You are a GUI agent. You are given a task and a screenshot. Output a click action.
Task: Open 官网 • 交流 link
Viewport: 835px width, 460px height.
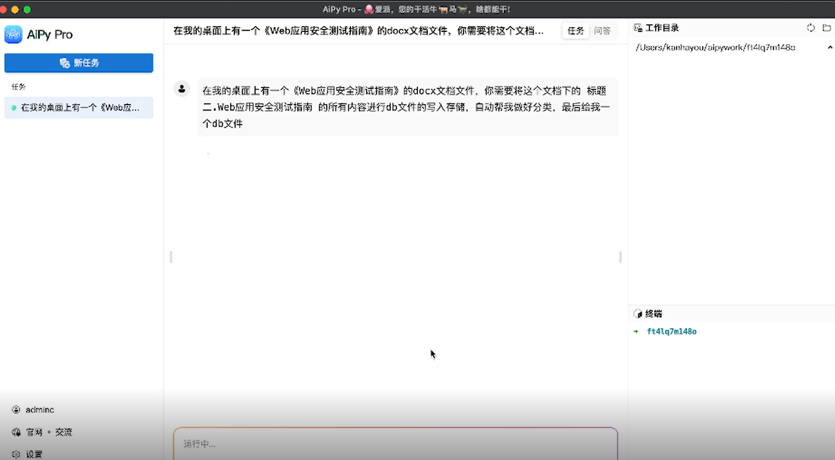click(48, 432)
